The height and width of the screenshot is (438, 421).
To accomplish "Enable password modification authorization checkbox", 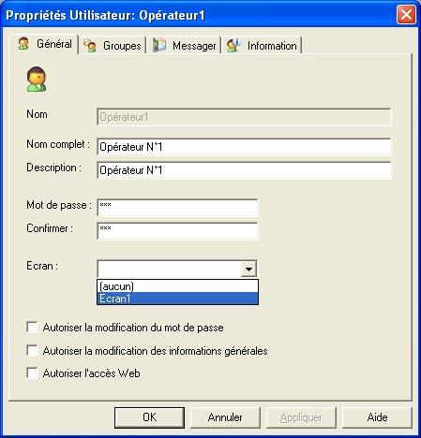I will click(32, 328).
